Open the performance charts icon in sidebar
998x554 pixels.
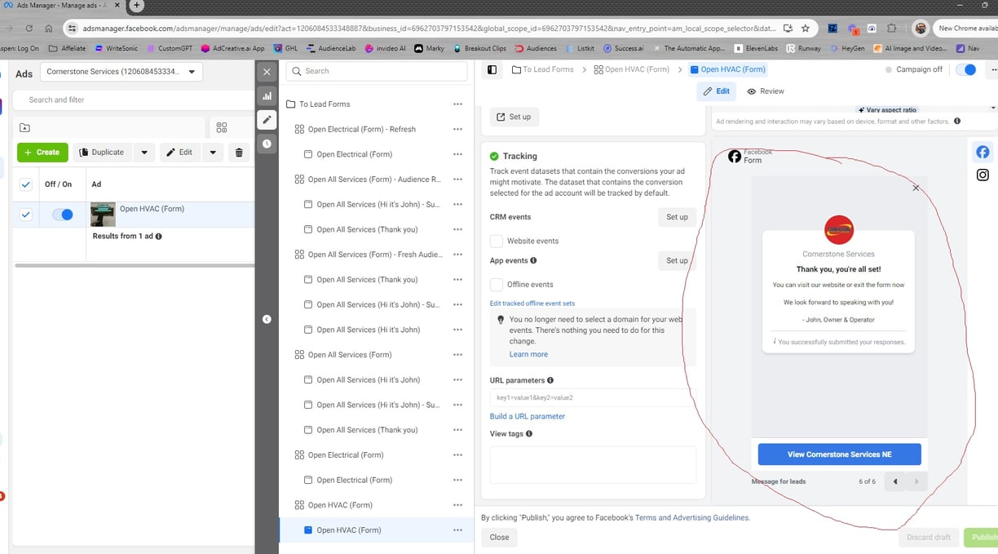267,95
